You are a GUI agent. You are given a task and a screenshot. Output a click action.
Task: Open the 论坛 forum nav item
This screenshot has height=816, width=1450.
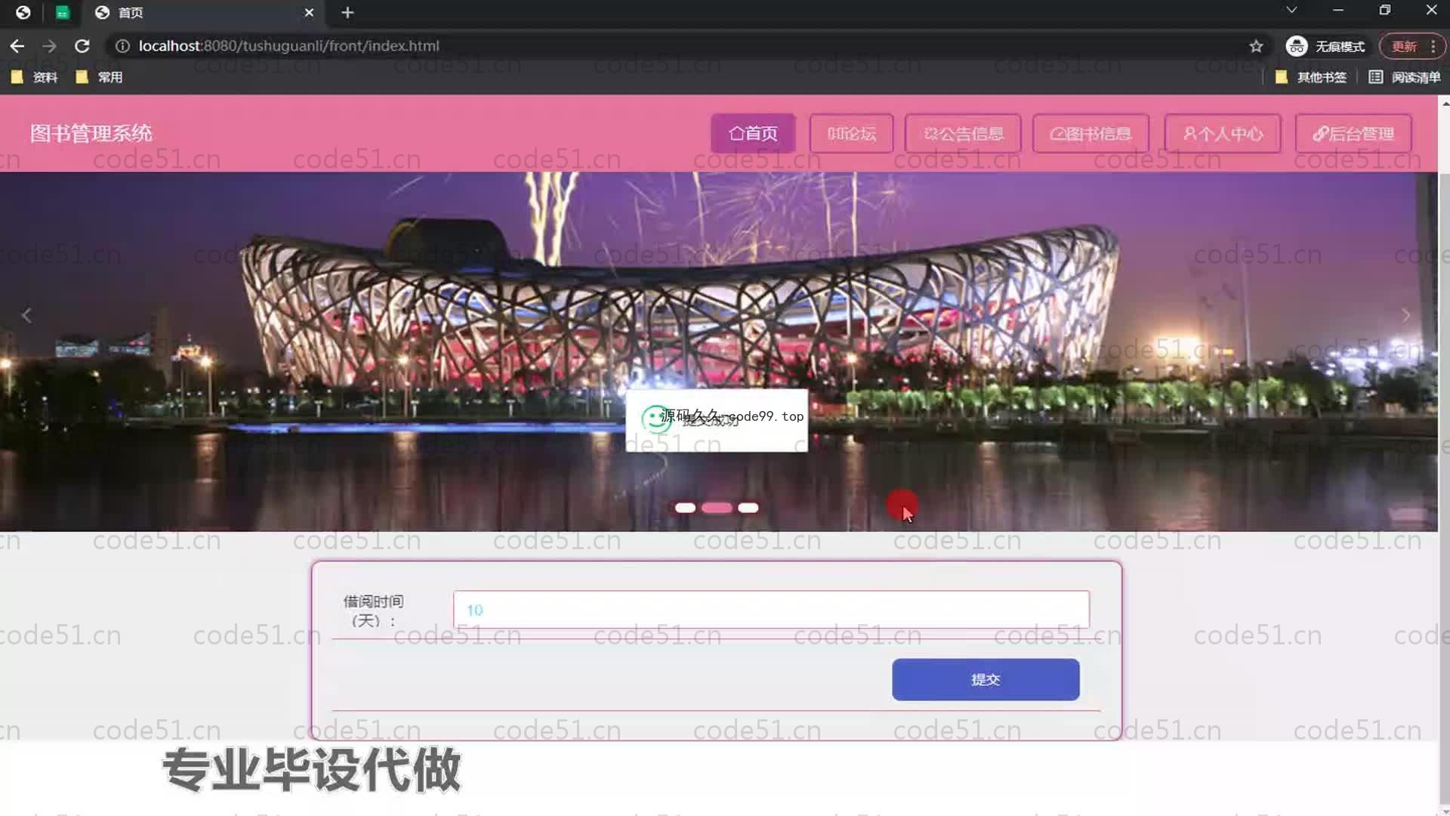click(851, 134)
